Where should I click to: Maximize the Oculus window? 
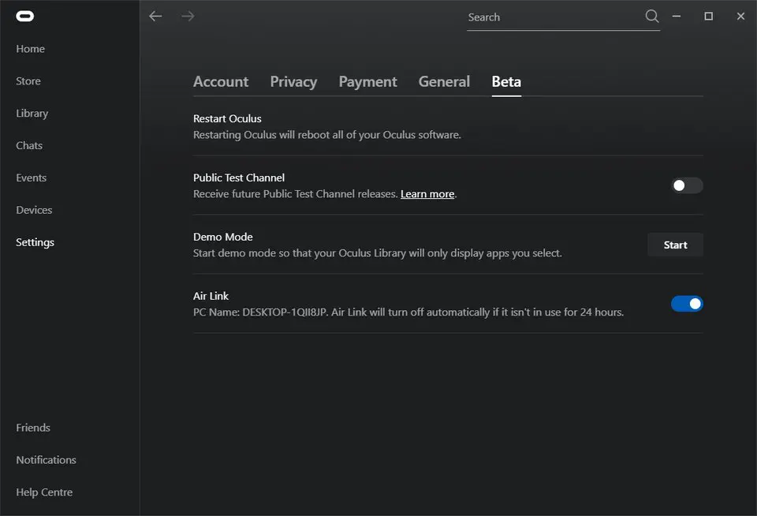(708, 17)
